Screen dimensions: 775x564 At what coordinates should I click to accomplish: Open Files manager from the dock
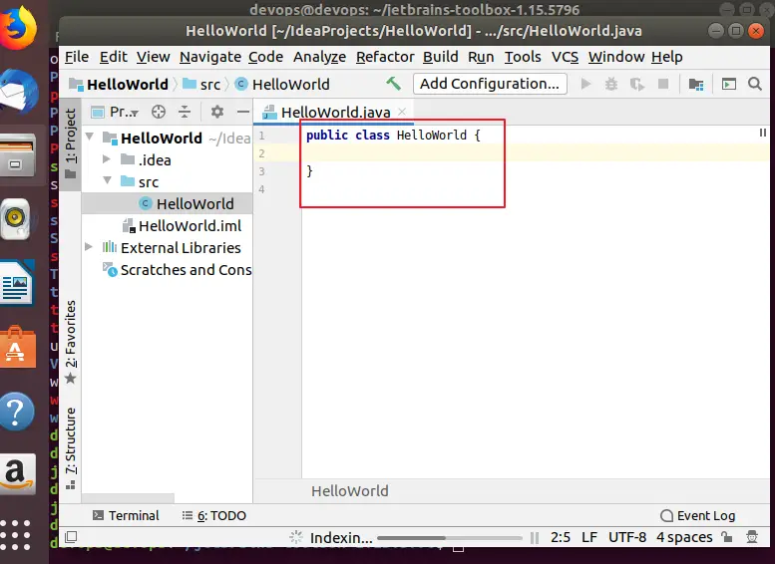(18, 155)
